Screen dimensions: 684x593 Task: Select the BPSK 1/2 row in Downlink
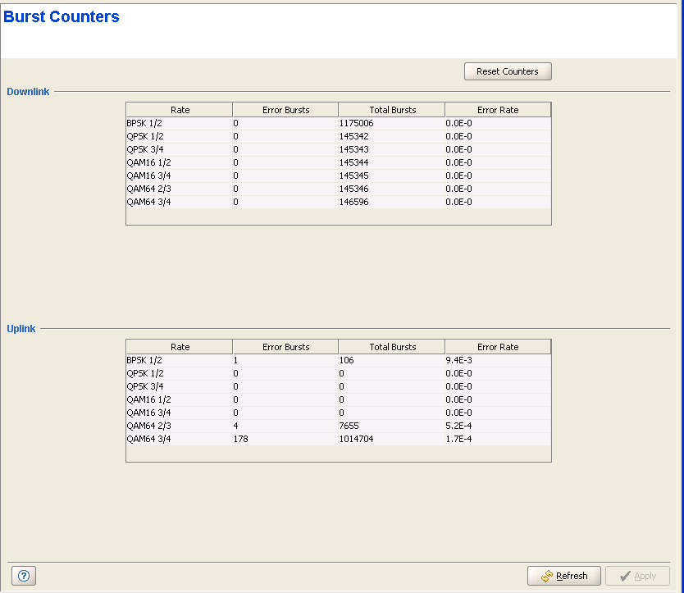click(144, 123)
